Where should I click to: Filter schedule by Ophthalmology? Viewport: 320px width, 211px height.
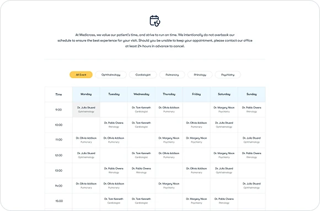click(x=111, y=74)
